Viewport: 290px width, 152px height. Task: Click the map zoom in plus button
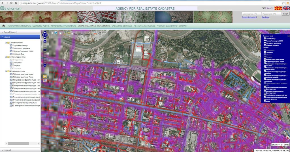tap(45, 42)
